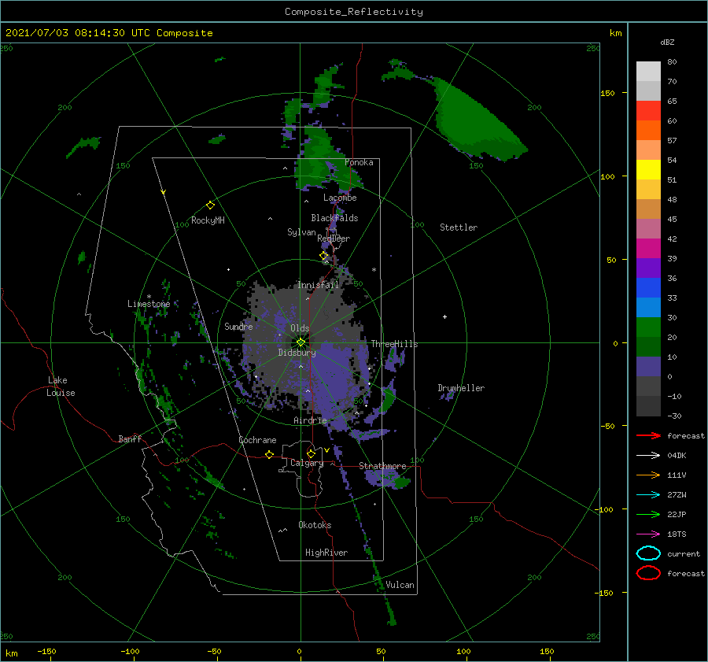Image resolution: width=708 pixels, height=662 pixels.
Task: Click the red forecast arrow in legend
Action: click(648, 435)
